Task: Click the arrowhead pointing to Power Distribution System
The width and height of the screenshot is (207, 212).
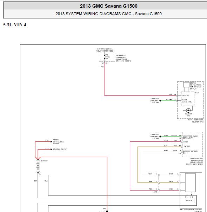Action: coord(51,142)
